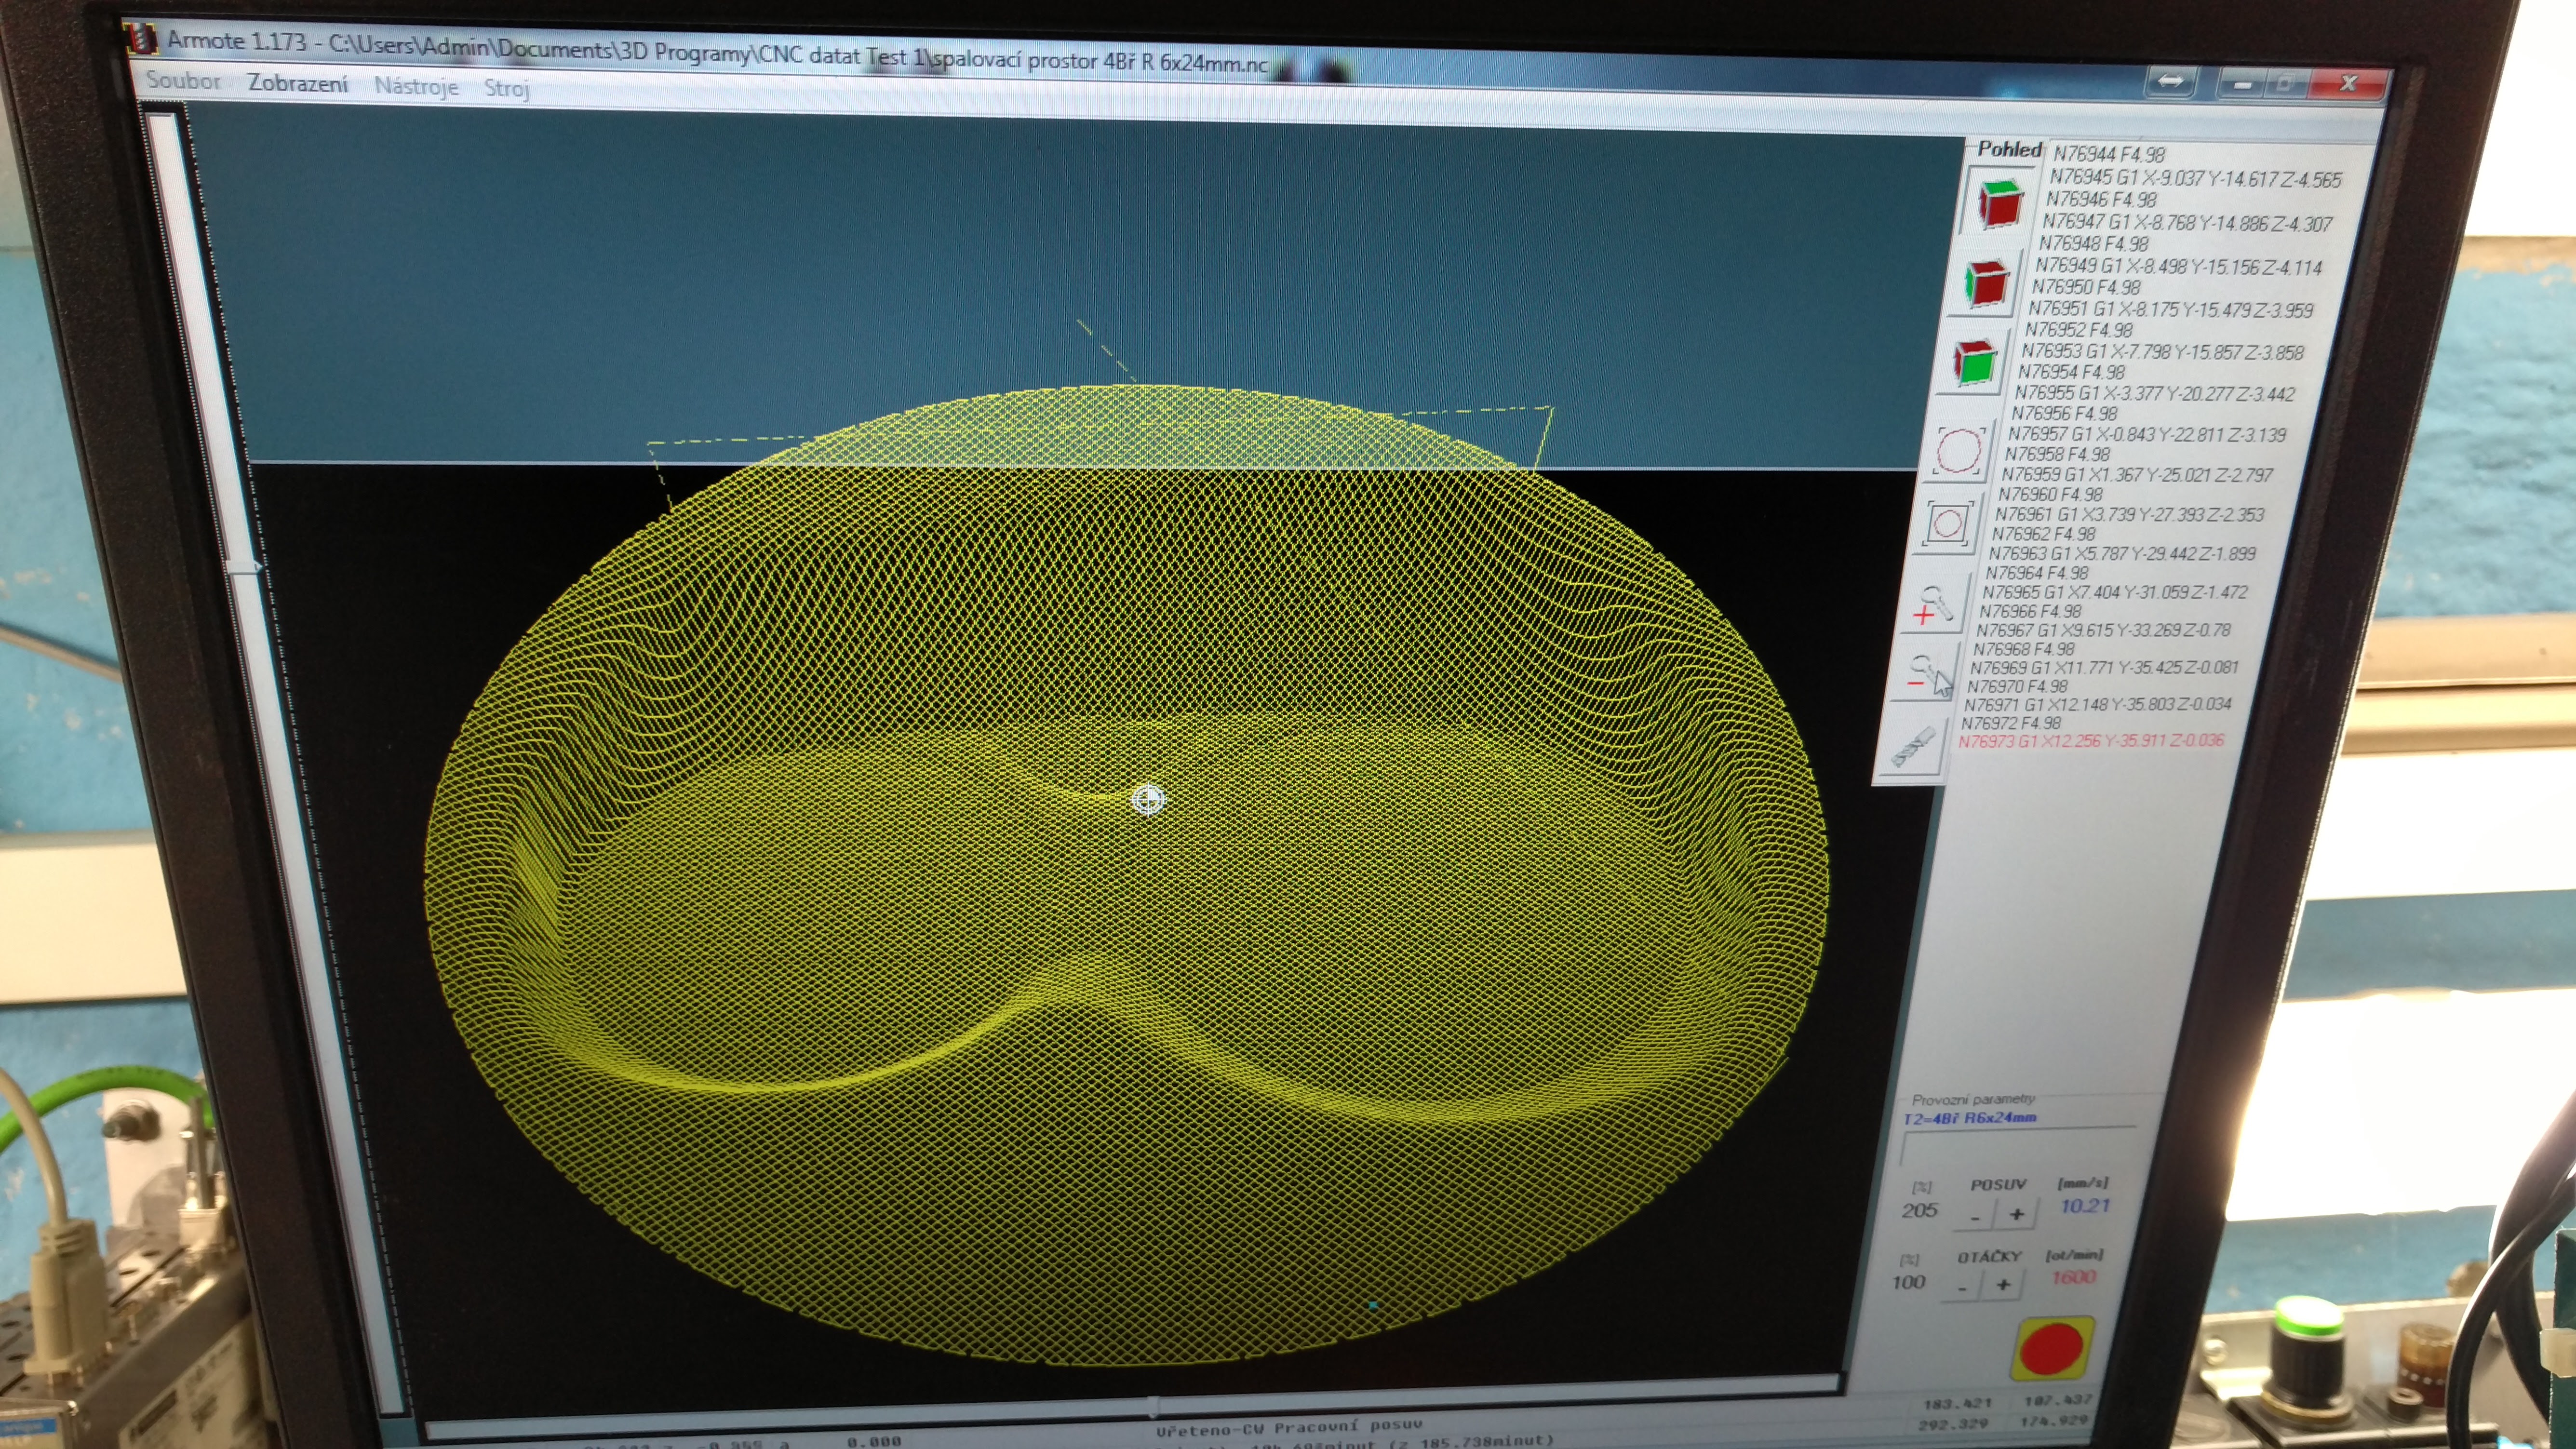Select line N76955 G1 X-3.377 Y-20.277 Z-3.442
2576x1449 pixels.
tap(2154, 393)
